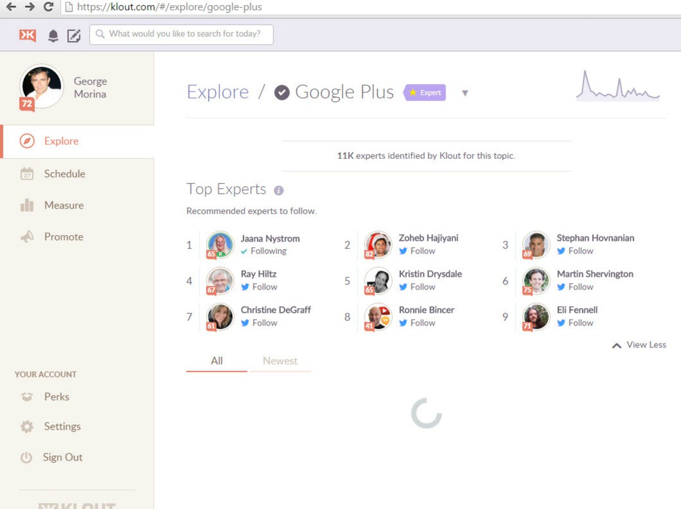
Task: Click the page icon in the address bar
Action: point(69,7)
